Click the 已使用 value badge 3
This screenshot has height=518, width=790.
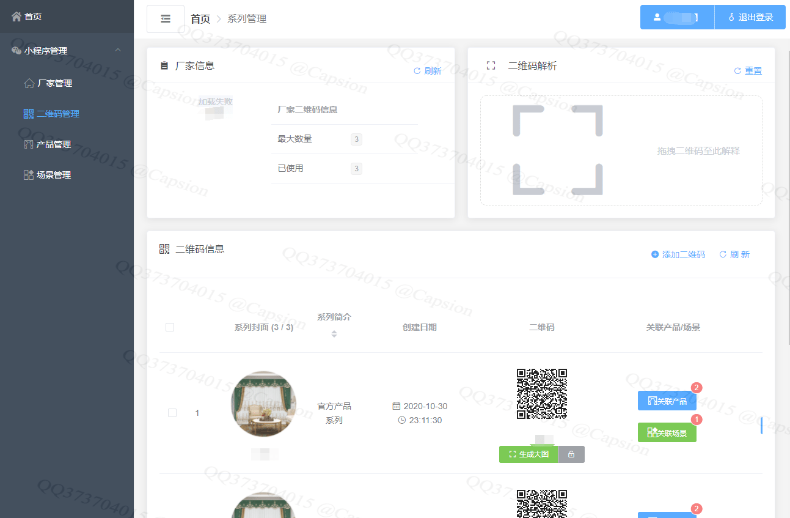357,169
